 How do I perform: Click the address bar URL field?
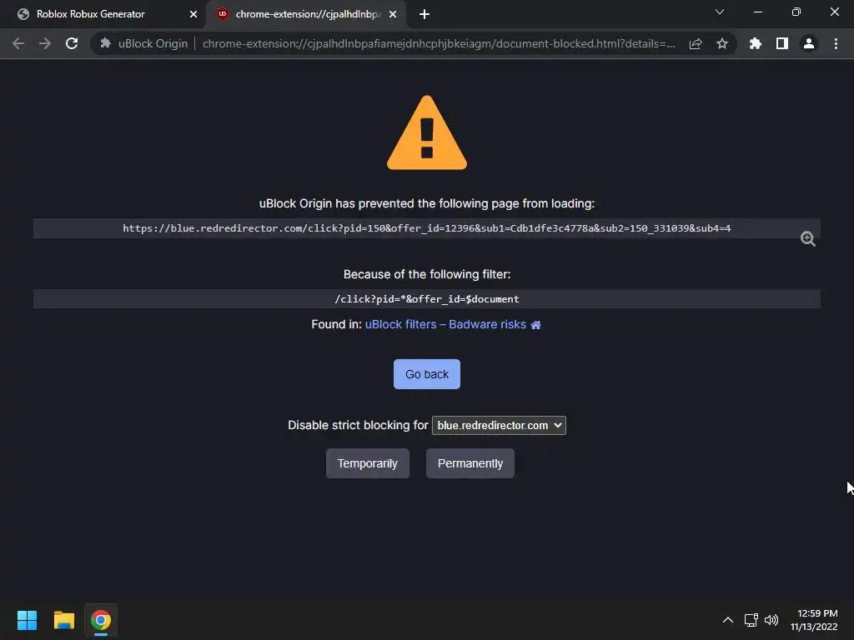click(x=439, y=43)
